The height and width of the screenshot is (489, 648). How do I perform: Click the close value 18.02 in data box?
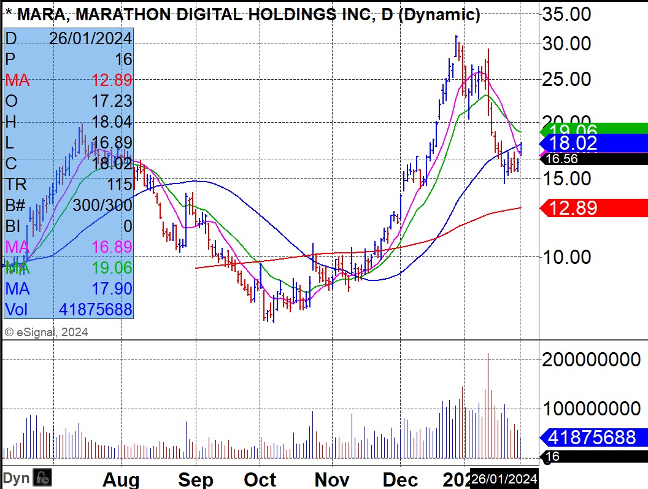click(x=112, y=163)
